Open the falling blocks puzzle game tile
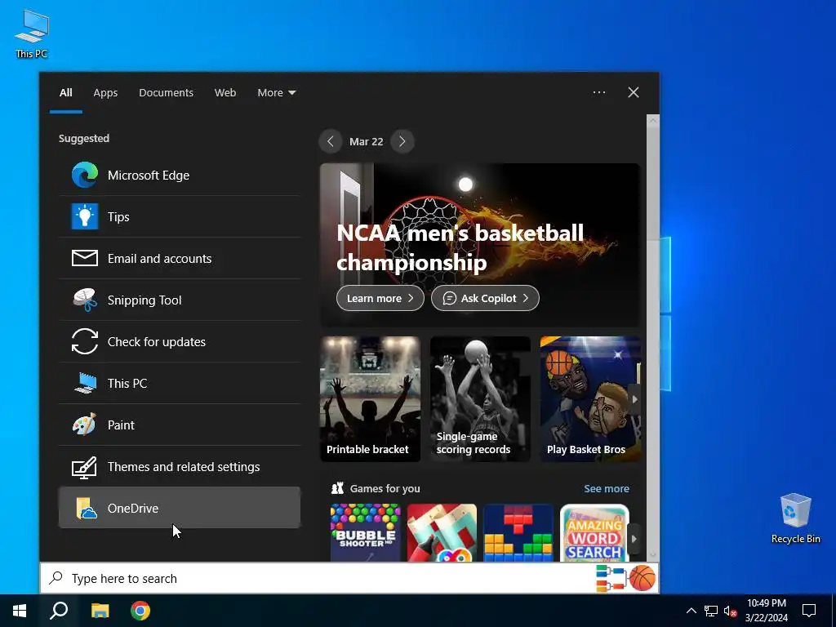This screenshot has width=836, height=627. click(518, 532)
